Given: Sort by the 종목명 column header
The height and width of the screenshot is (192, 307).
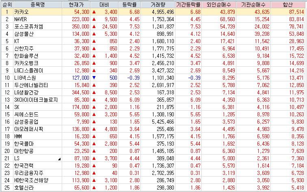Looking at the screenshot, I should (38, 4).
